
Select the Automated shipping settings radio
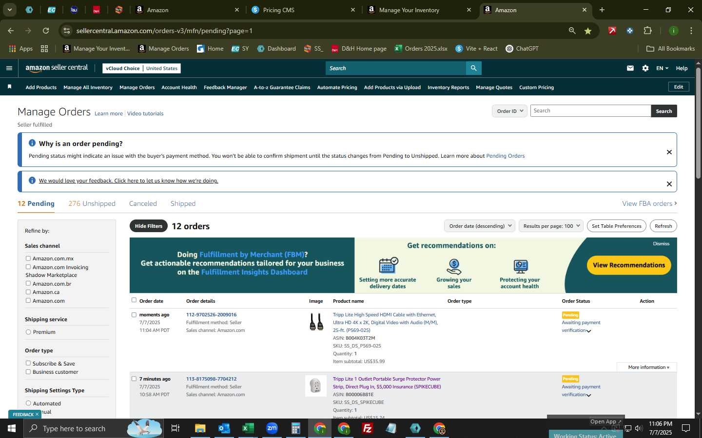point(28,403)
